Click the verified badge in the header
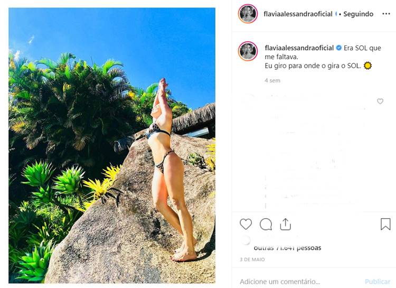Viewport: 396px width, 288px height. point(336,14)
